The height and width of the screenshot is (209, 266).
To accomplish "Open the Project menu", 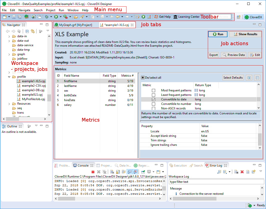I will 51,10.
